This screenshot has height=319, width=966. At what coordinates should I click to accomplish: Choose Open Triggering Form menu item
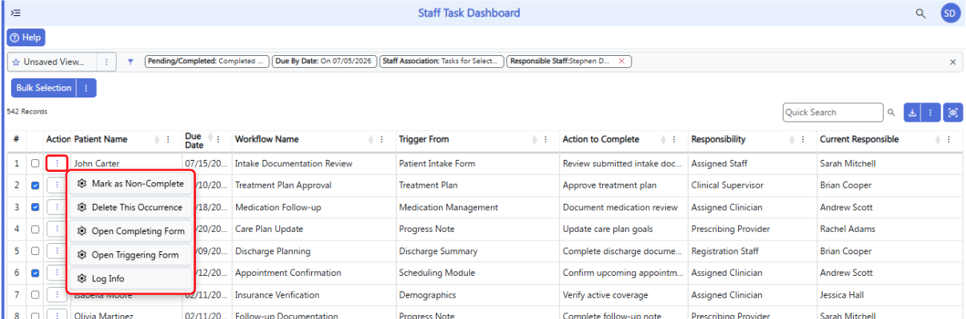pos(130,255)
